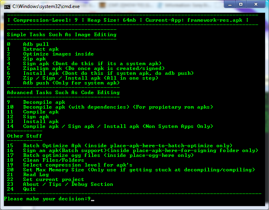Image resolution: width=269 pixels, height=210 pixels.
Task: Click option 16 'Sign an apk(Batch support)' line
Action: (132, 150)
